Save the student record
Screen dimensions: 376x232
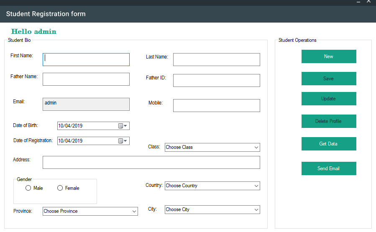tap(329, 79)
